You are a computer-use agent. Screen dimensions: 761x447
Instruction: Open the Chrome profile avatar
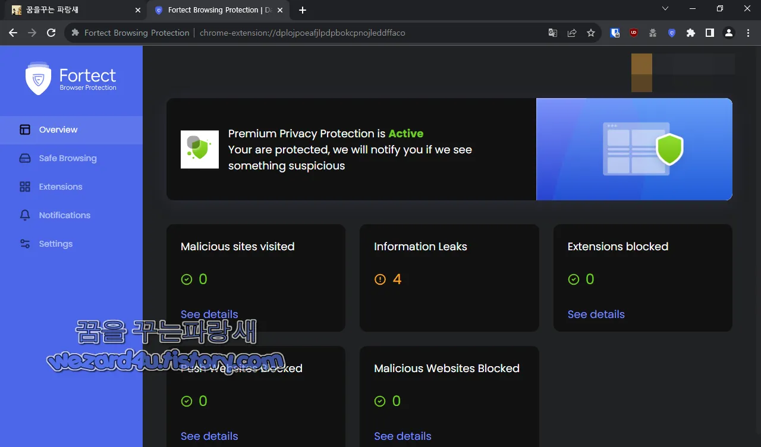pyautogui.click(x=729, y=33)
